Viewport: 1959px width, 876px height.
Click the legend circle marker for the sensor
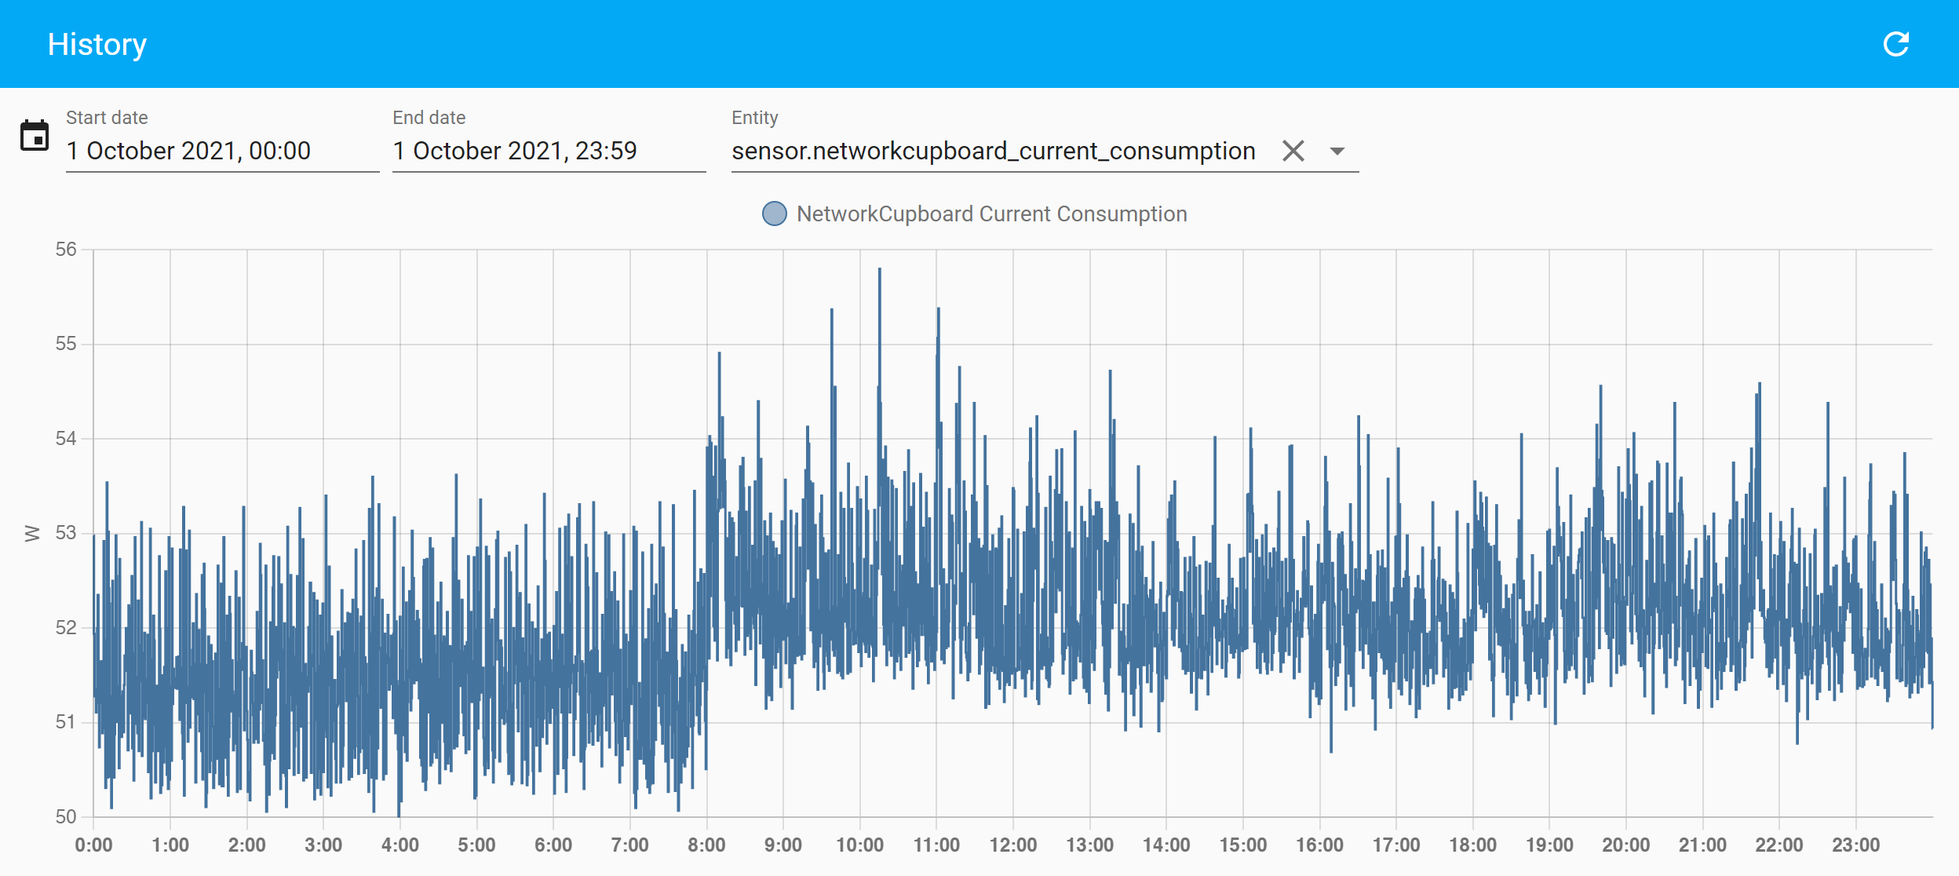[774, 213]
